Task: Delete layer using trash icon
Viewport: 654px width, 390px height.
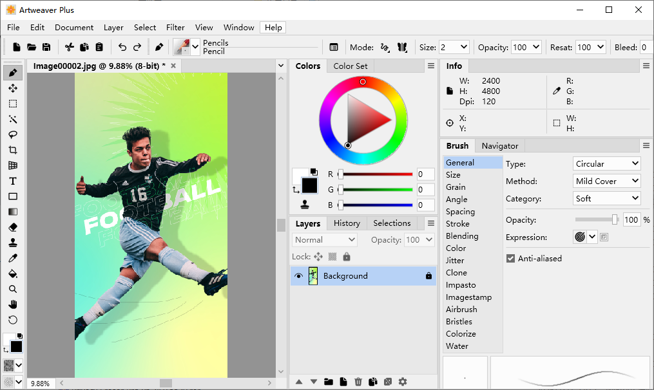Action: pos(358,382)
